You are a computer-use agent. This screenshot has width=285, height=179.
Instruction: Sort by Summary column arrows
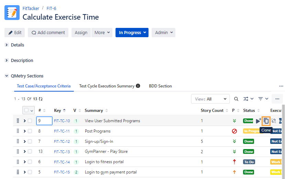(x=107, y=110)
